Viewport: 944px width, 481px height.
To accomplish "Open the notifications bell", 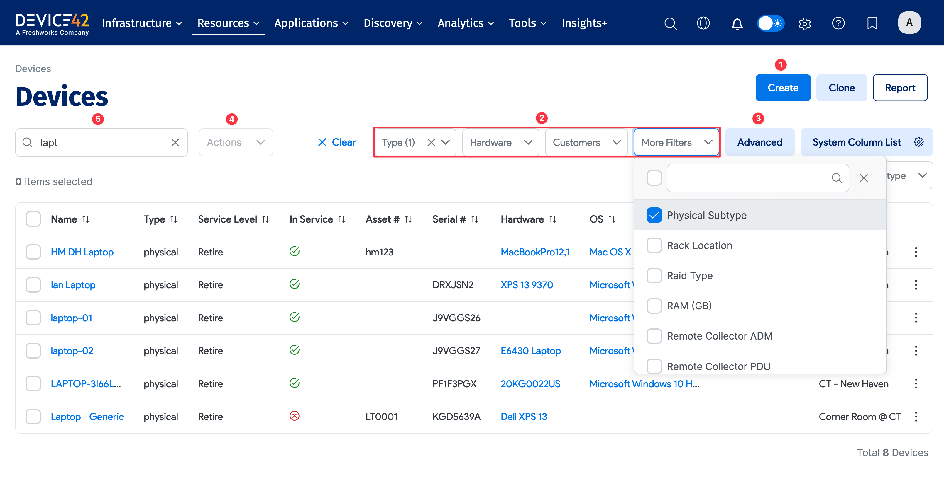I will coord(737,23).
